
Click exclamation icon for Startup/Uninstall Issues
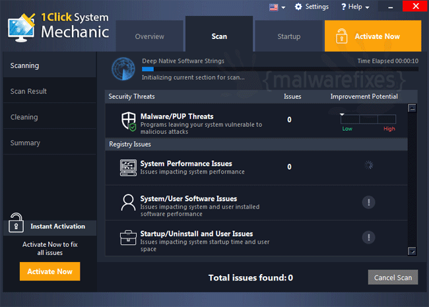(x=368, y=237)
